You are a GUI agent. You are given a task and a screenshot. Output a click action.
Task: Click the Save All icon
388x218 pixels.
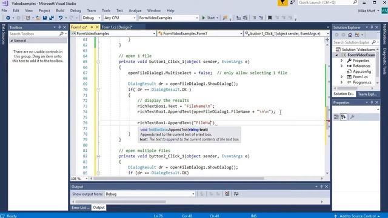tap(52, 18)
